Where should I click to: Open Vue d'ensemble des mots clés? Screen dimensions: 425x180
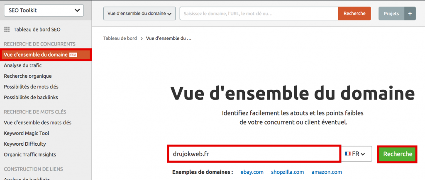coord(38,122)
